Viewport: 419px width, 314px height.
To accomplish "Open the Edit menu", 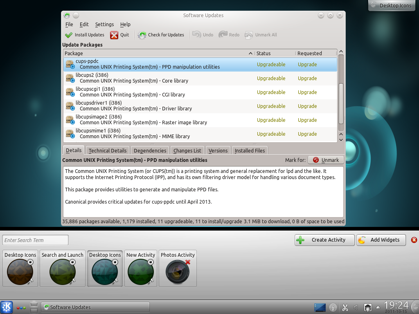I will 84,24.
